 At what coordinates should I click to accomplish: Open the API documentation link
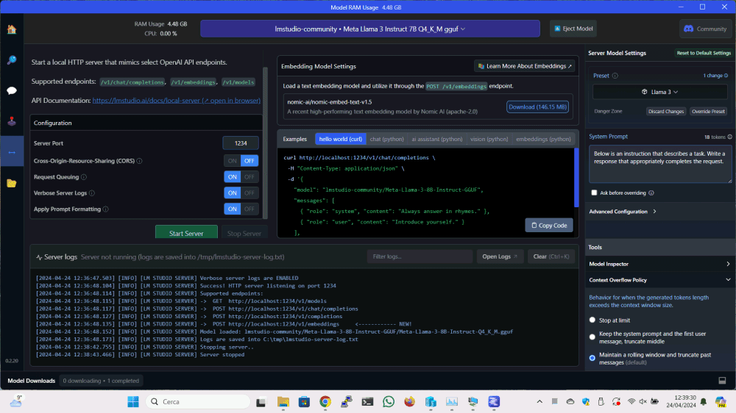tap(176, 101)
